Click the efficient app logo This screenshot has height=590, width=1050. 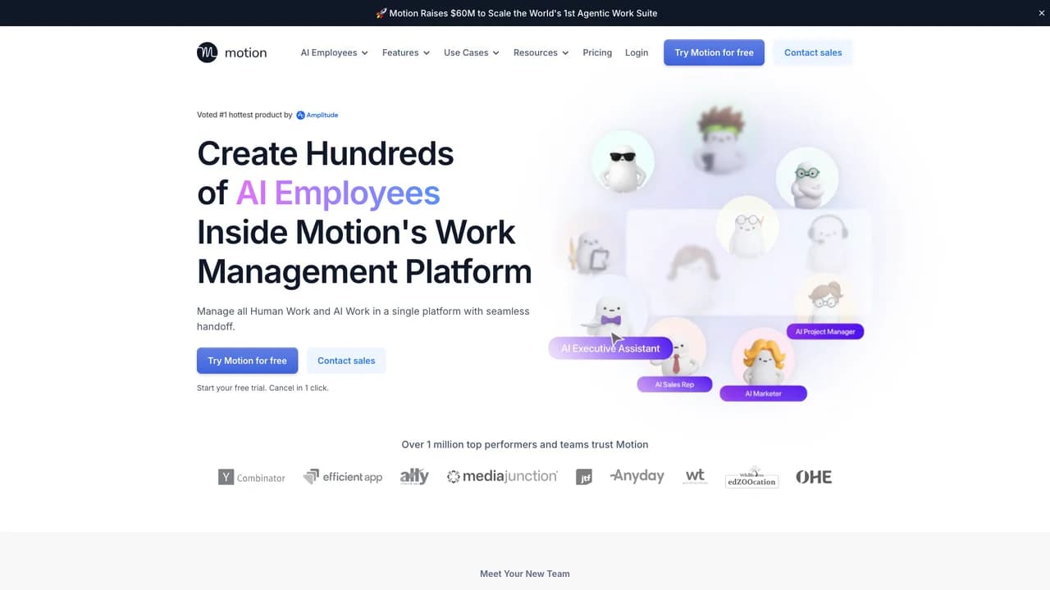[x=343, y=477]
